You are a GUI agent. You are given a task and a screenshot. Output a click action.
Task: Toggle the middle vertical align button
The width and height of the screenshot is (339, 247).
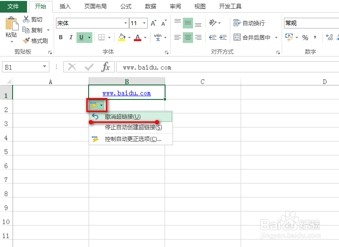[187, 23]
